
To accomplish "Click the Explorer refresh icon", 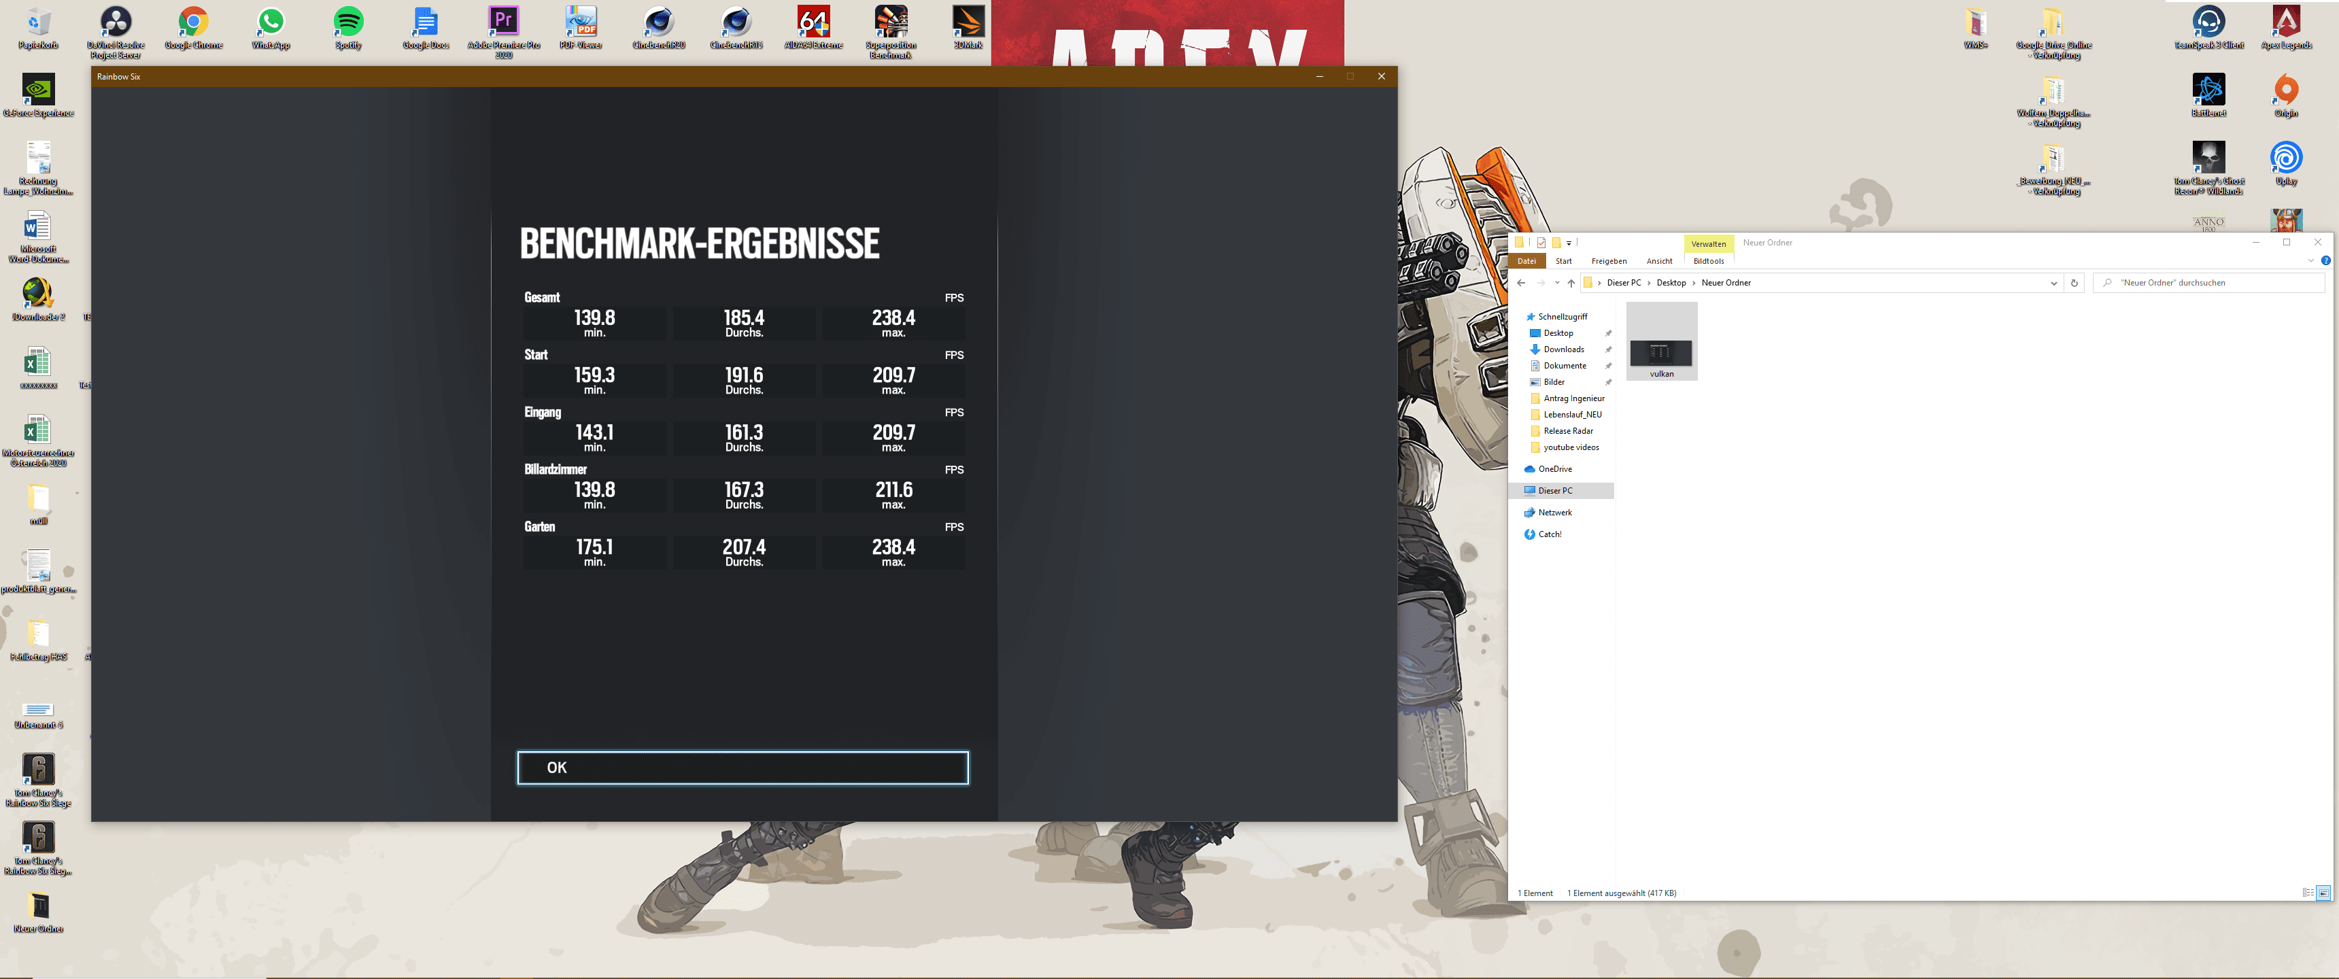I will (2074, 284).
